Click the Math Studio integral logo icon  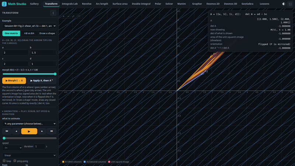coord(4,4)
